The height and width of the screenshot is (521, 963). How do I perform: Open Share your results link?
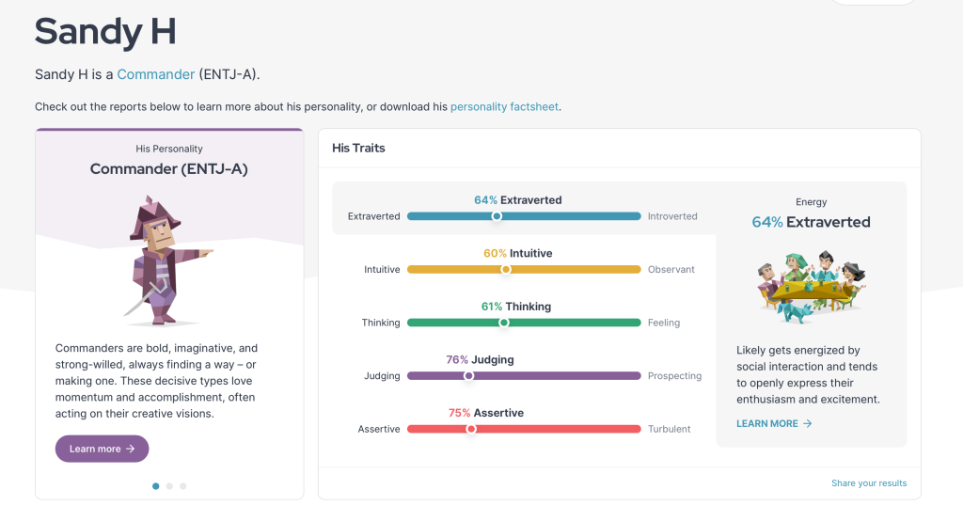coord(868,483)
